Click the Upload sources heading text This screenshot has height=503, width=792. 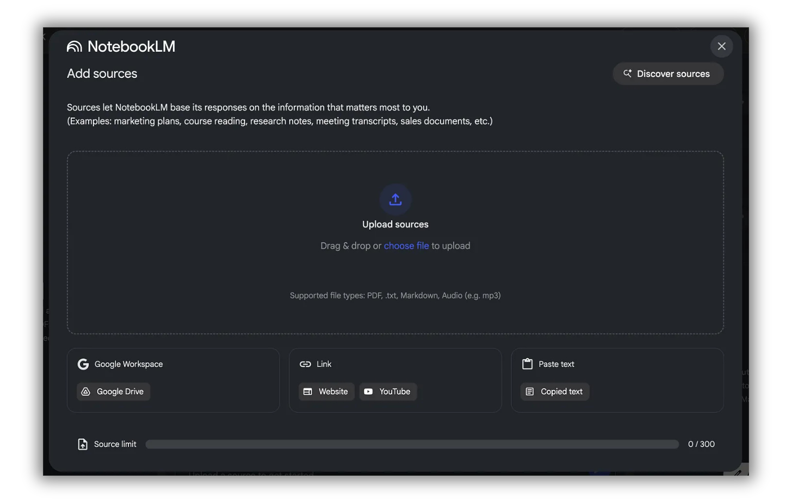pyautogui.click(x=395, y=224)
